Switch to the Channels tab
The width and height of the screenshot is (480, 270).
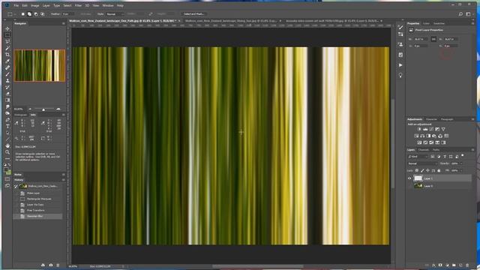424,150
